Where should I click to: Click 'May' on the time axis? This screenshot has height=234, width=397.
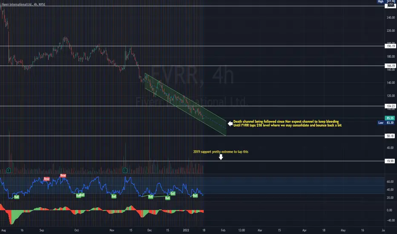(x=343, y=231)
